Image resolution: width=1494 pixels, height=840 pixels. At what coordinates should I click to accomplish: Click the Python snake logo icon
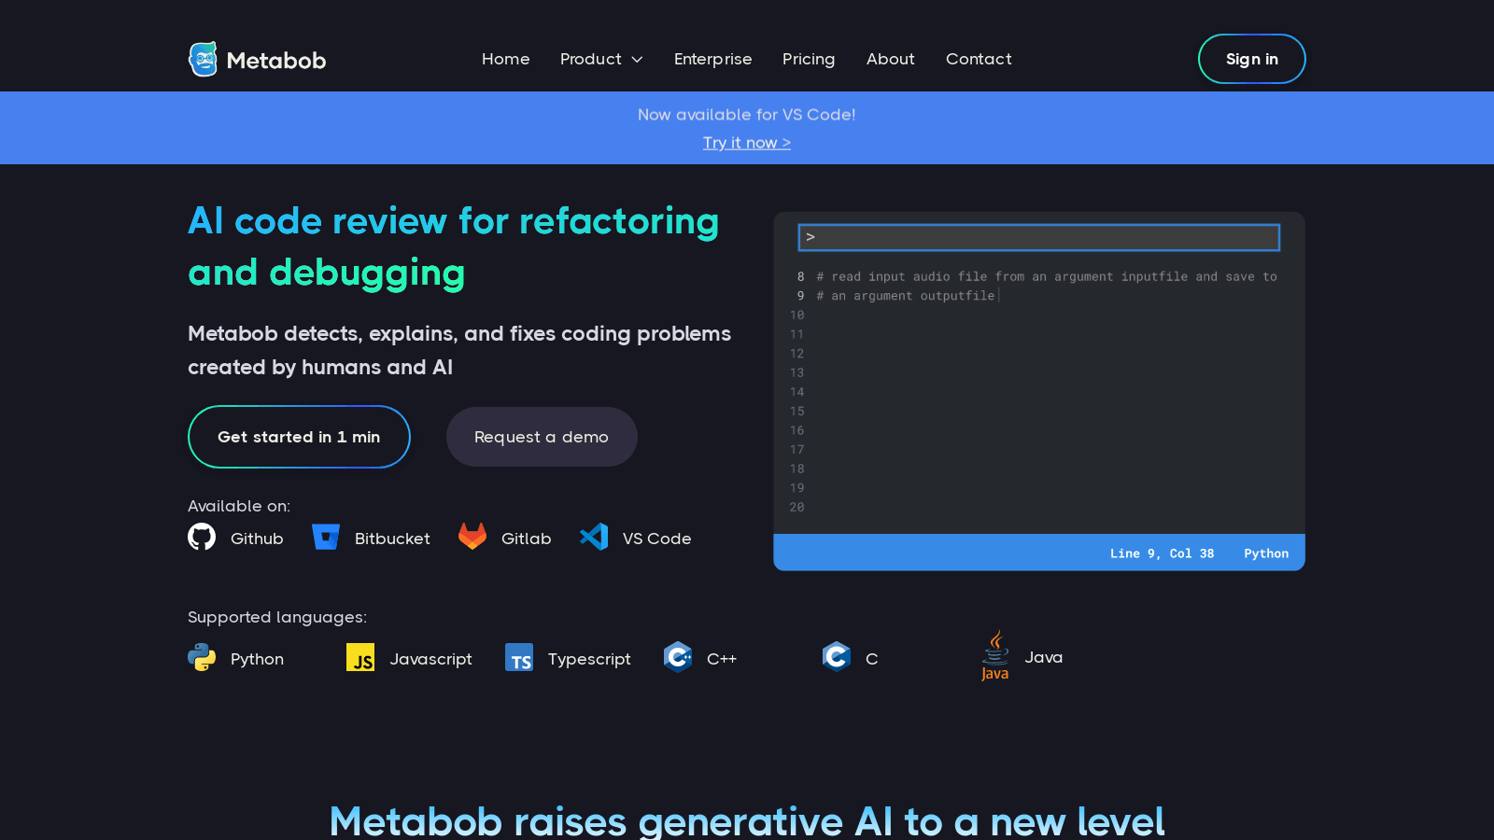[202, 657]
